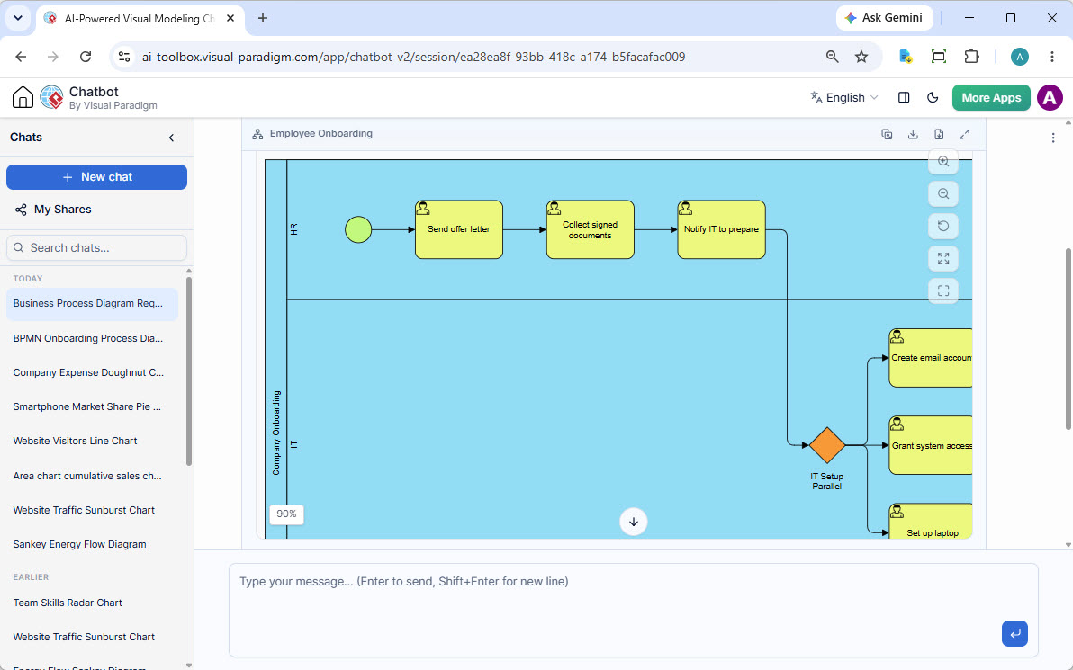Open the purple user avatar menu
The width and height of the screenshot is (1073, 670).
pos(1050,98)
